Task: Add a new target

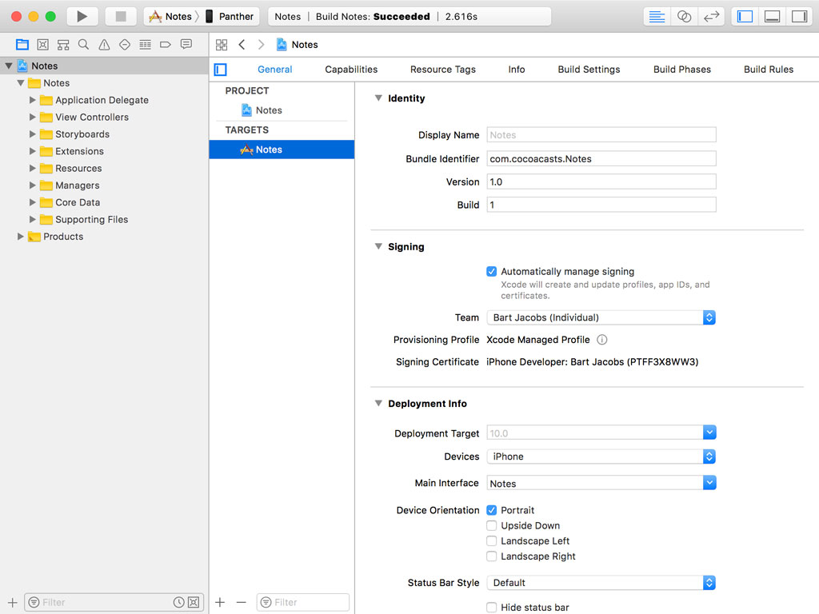Action: pyautogui.click(x=220, y=603)
